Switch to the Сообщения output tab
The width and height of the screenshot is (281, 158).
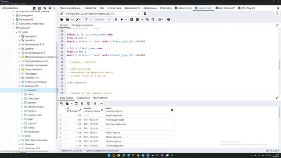tap(83, 98)
